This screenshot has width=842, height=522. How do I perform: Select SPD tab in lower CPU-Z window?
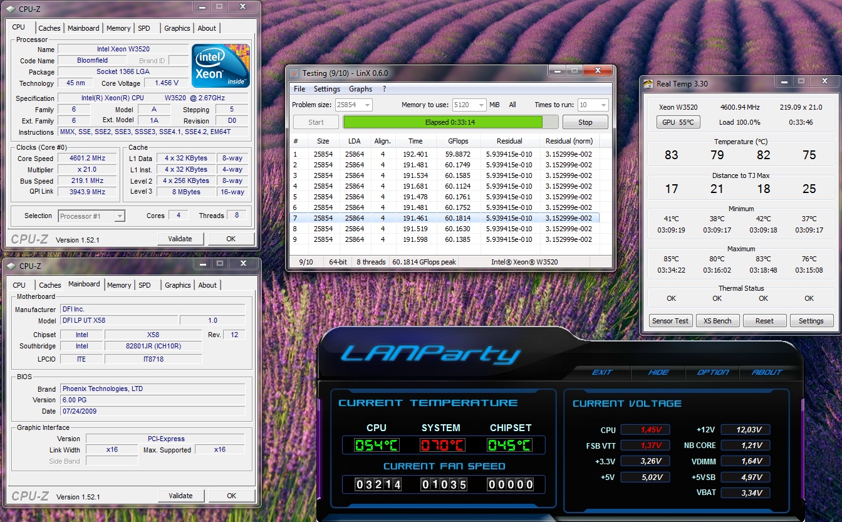(x=145, y=285)
